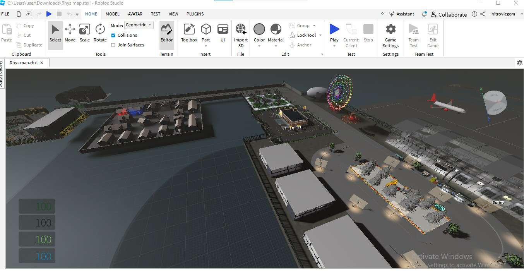
Task: Disable the Collisions checkbox
Action: pyautogui.click(x=113, y=35)
